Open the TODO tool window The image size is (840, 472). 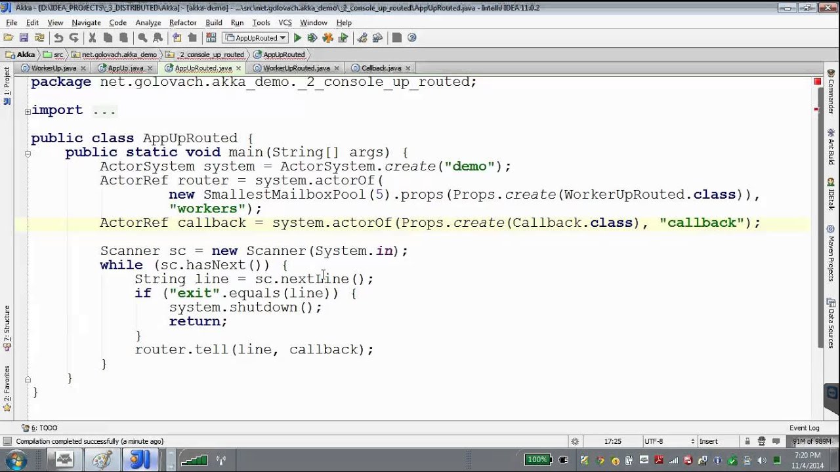click(x=40, y=428)
